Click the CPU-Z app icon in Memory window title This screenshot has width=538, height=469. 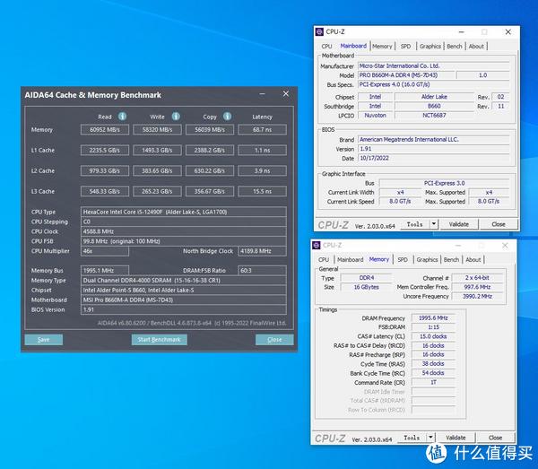coord(317,246)
